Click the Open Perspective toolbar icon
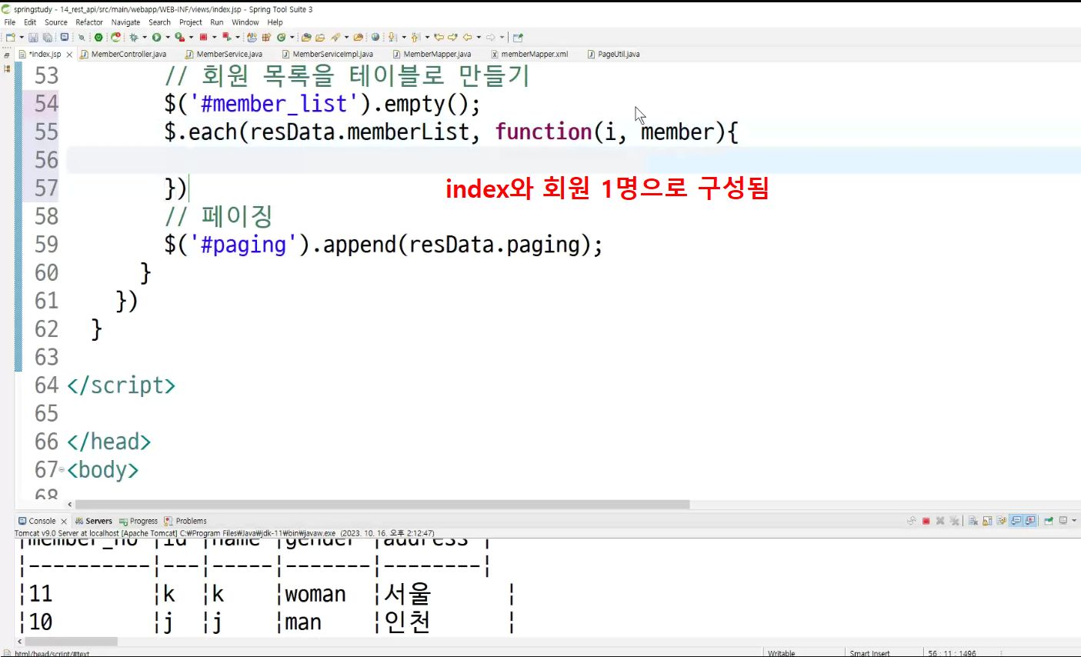 coord(519,37)
